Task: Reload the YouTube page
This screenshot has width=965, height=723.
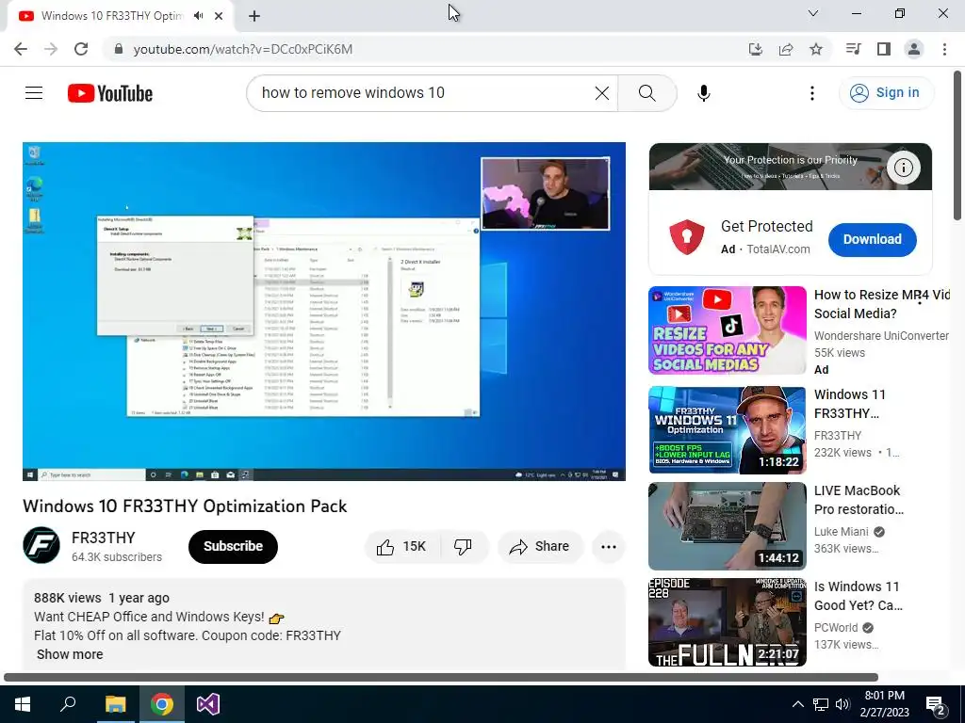Action: pyautogui.click(x=81, y=49)
